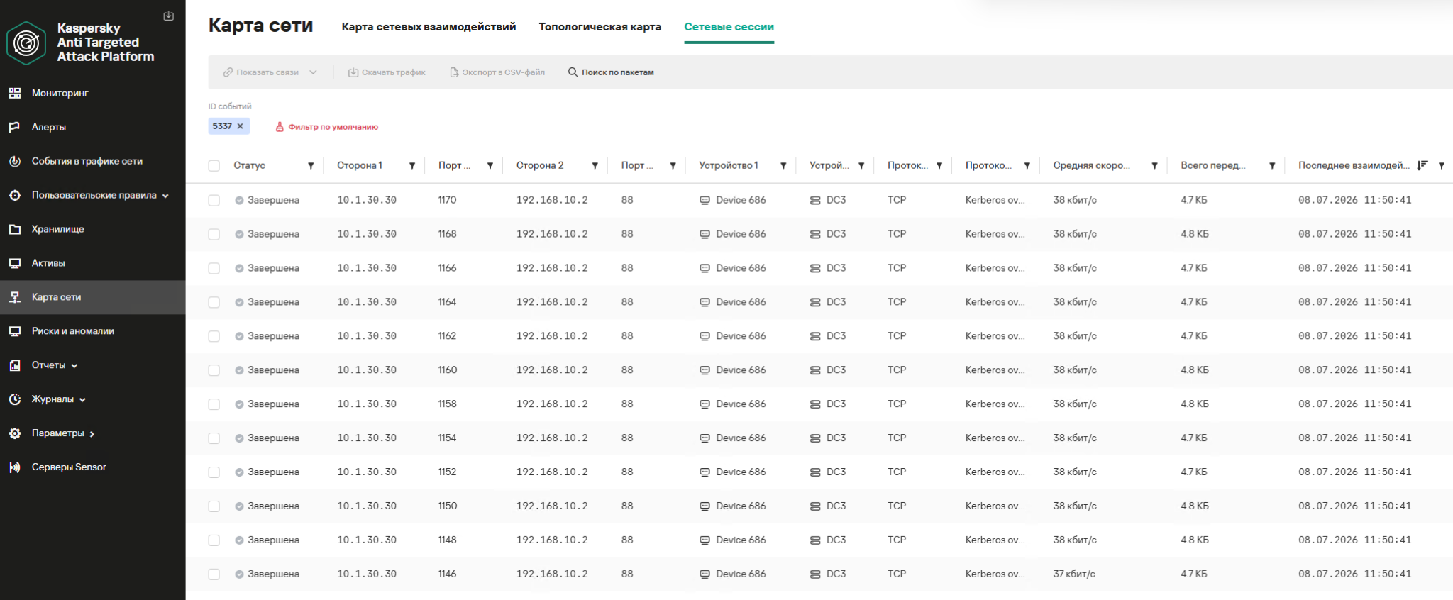Open the Статус column filter
Image resolution: width=1453 pixels, height=600 pixels.
(311, 166)
